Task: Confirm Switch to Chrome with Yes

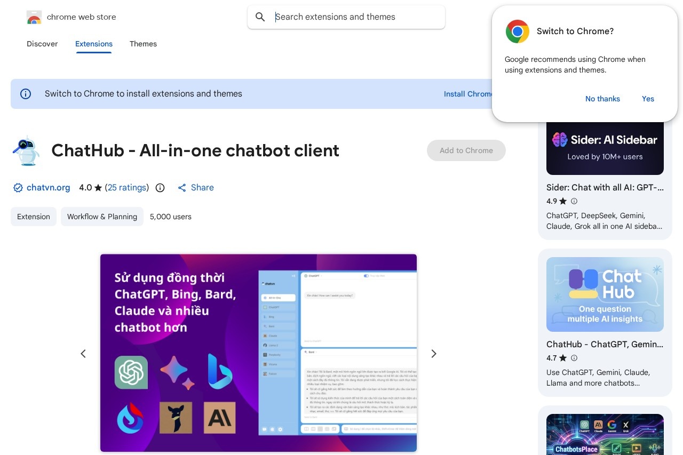Action: point(648,99)
